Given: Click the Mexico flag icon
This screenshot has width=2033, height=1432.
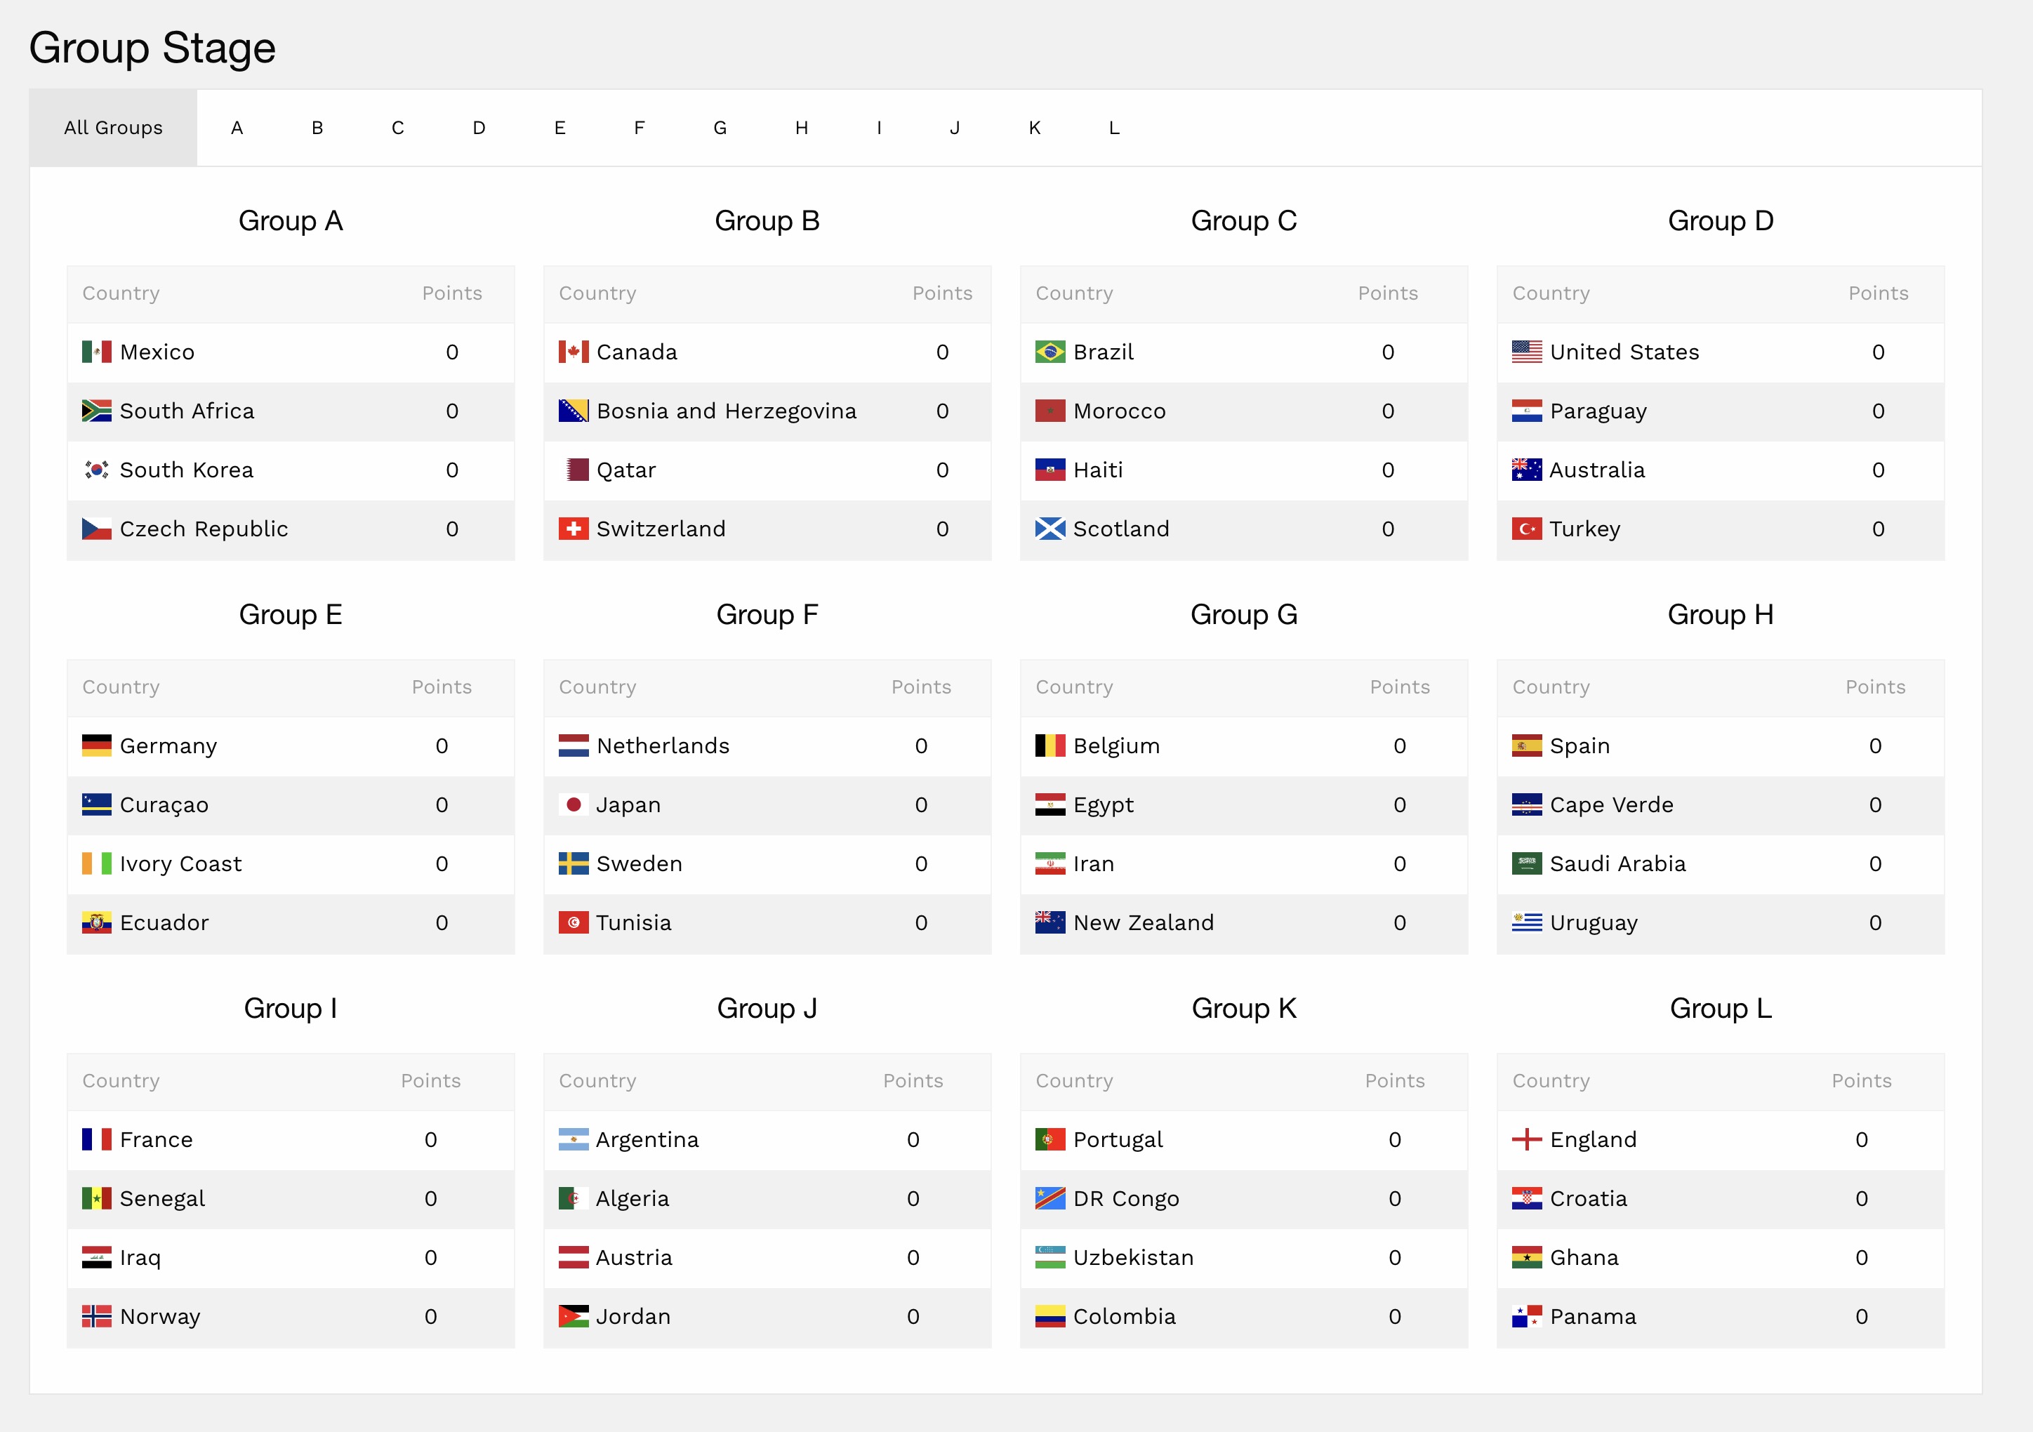Looking at the screenshot, I should point(96,352).
